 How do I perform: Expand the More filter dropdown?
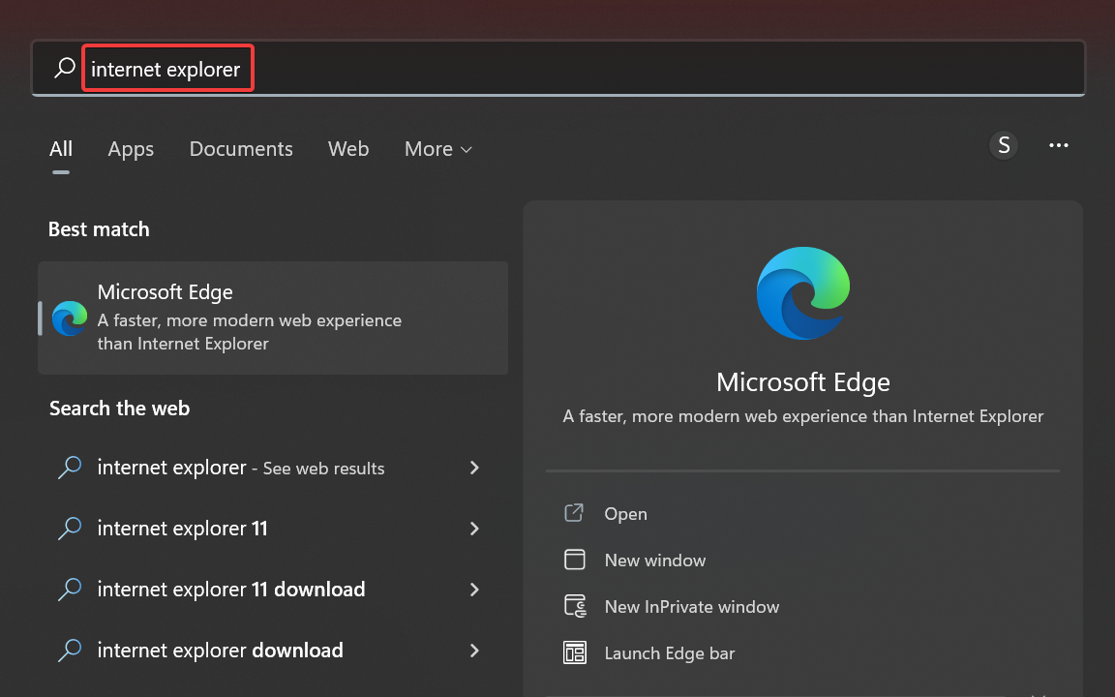pos(438,149)
